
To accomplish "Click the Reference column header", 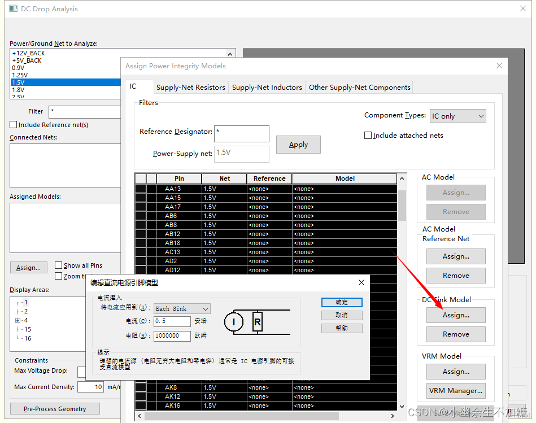I will click(269, 178).
